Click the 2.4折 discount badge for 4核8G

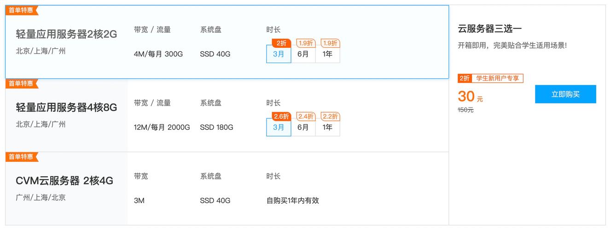click(x=305, y=116)
